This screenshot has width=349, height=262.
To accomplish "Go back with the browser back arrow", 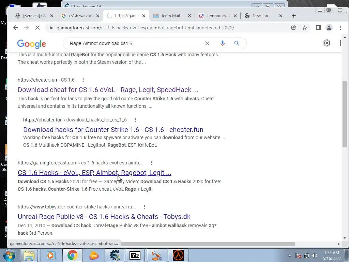I will 16,28.
